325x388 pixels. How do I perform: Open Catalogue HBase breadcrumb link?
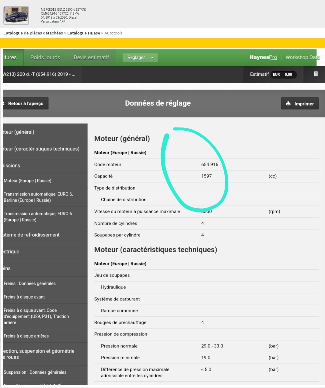(84, 33)
